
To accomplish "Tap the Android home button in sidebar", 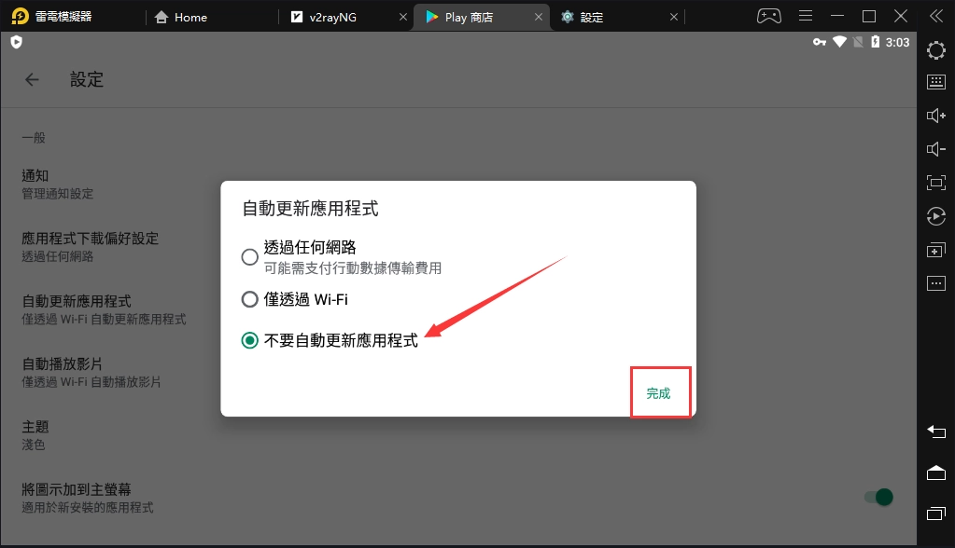I will click(x=936, y=473).
